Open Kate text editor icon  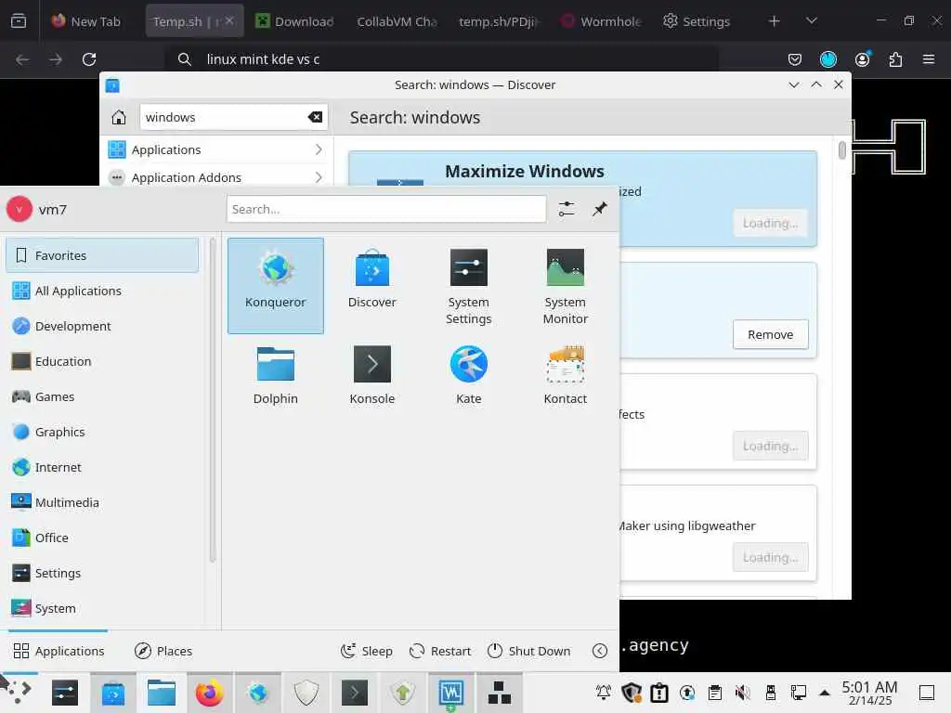click(468, 375)
